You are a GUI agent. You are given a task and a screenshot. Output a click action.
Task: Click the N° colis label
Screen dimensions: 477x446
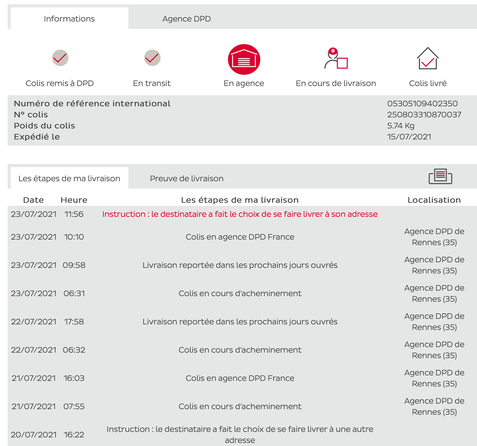click(x=31, y=115)
